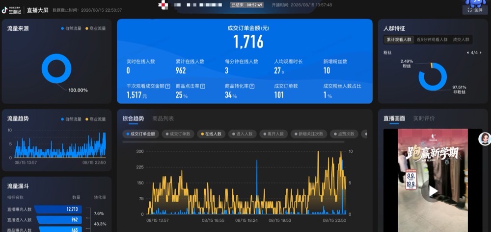Switch to the 综合趋势 tab
The height and width of the screenshot is (232, 491).
point(134,118)
